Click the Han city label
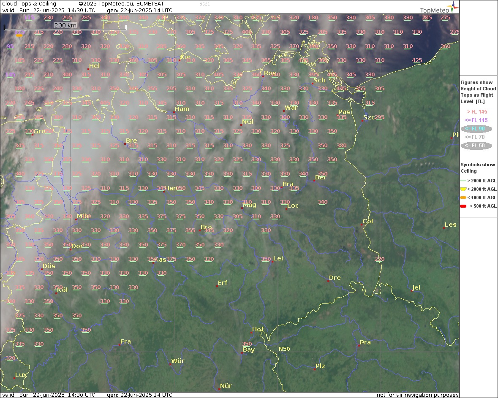Viewport: 498px width, 398px height. coord(171,188)
